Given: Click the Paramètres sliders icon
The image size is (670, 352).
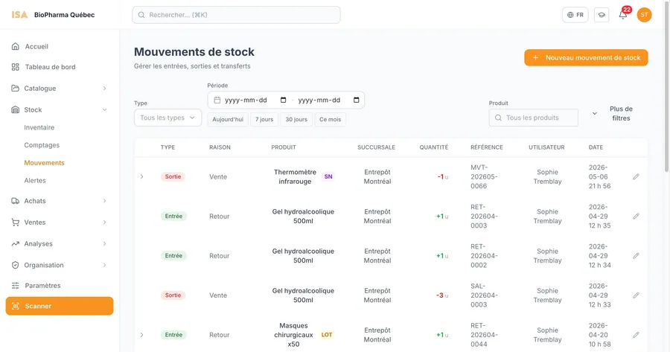Looking at the screenshot, I should (x=16, y=285).
